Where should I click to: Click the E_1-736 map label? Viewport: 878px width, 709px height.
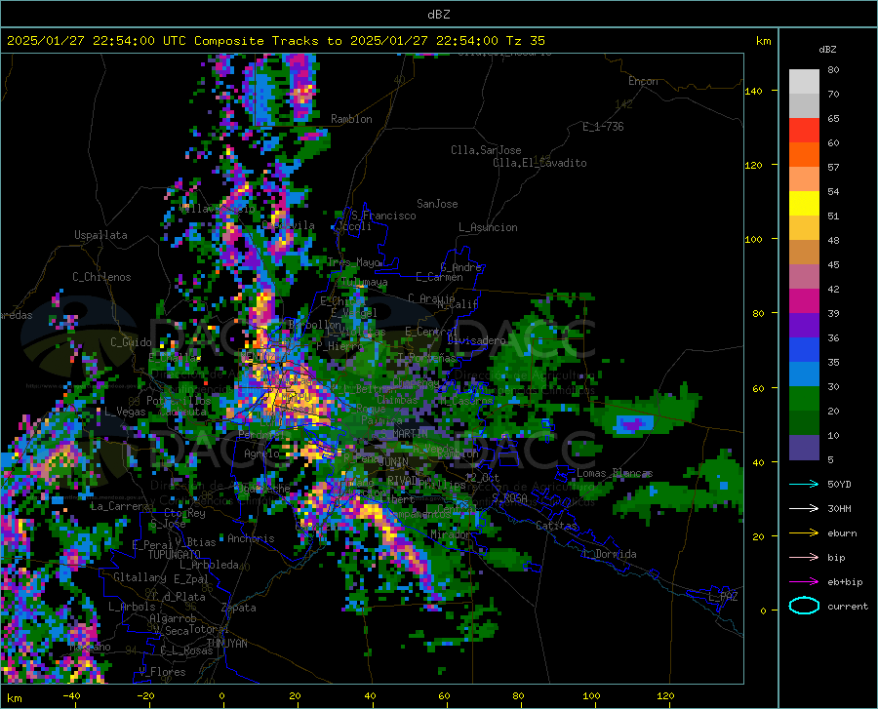(603, 127)
